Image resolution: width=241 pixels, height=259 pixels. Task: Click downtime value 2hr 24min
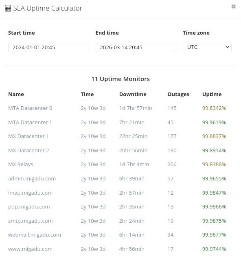pos(132,221)
